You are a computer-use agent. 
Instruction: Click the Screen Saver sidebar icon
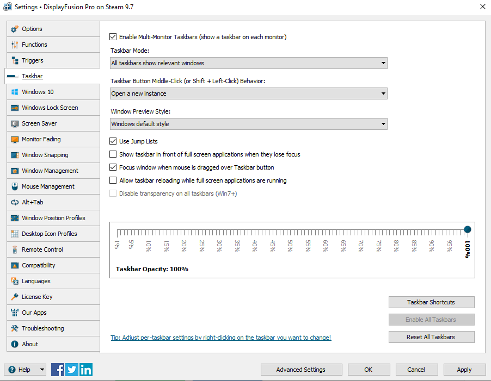pyautogui.click(x=14, y=123)
